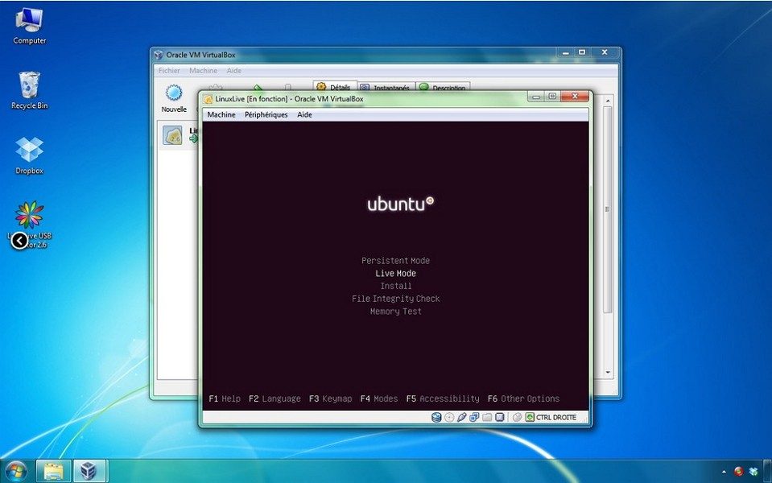Open the Machine menu in LinuxLive window

[221, 115]
